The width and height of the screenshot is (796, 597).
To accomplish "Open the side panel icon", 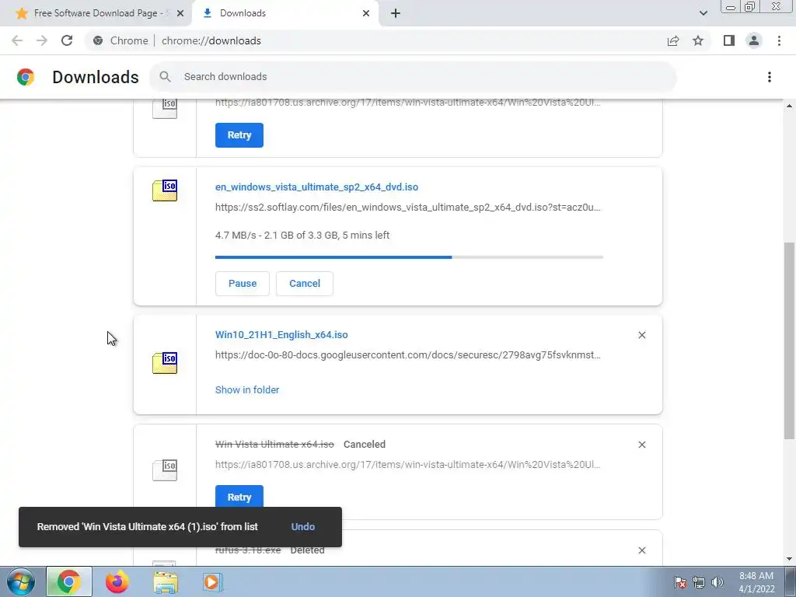I will point(729,40).
